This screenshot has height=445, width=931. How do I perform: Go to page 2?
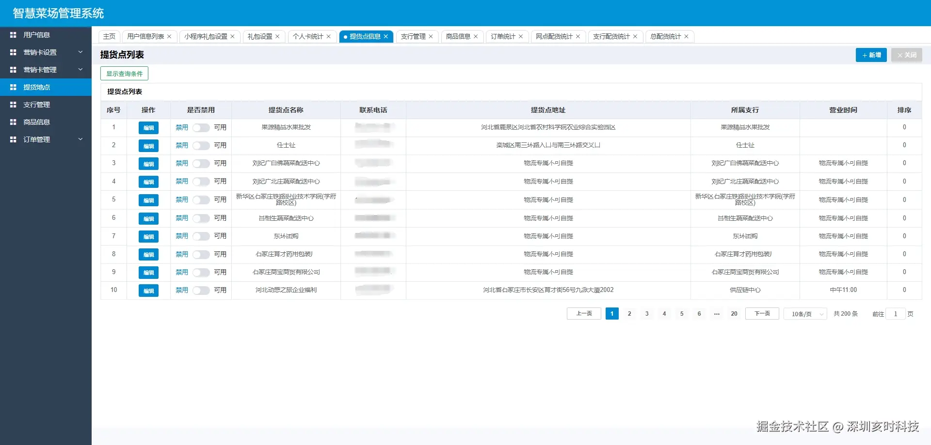(629, 314)
